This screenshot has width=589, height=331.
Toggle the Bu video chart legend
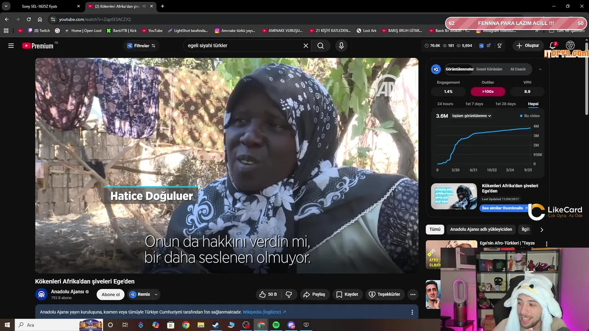click(x=530, y=116)
